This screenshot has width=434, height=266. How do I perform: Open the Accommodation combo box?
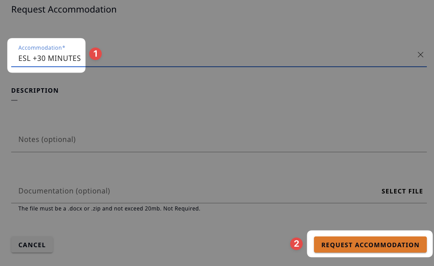click(x=219, y=55)
